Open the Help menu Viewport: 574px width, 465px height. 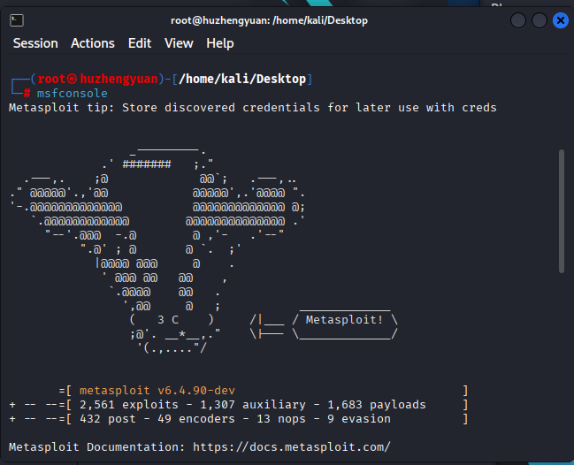point(220,43)
